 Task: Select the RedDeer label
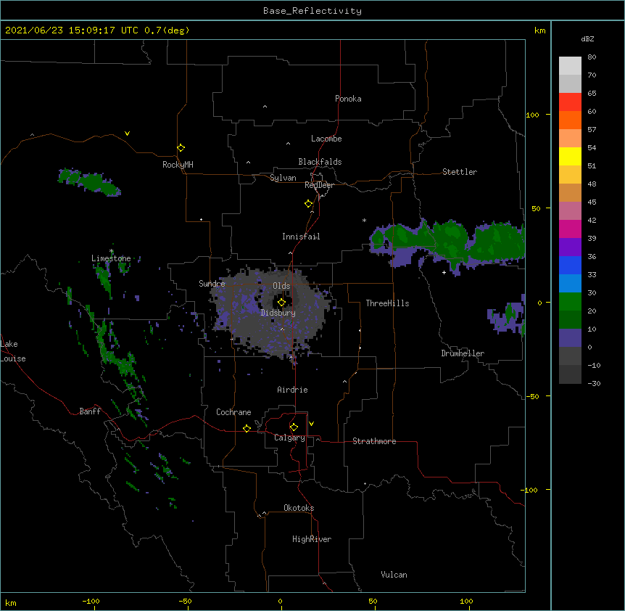point(319,185)
